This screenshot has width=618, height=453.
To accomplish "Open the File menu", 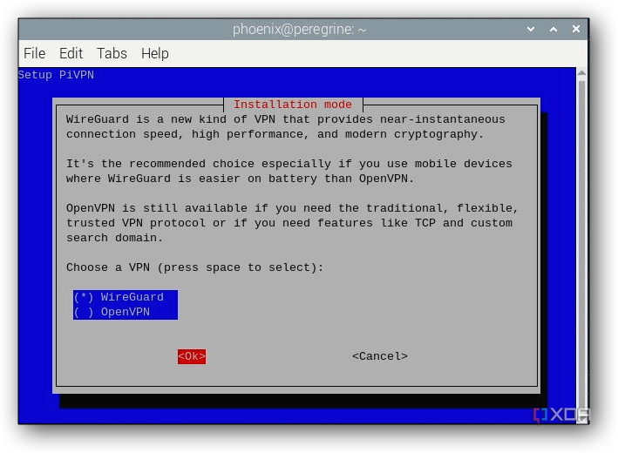I will point(34,53).
